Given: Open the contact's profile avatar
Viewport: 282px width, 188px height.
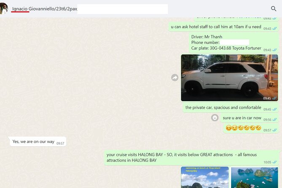Looking at the screenshot, I should click(x=4, y=8).
